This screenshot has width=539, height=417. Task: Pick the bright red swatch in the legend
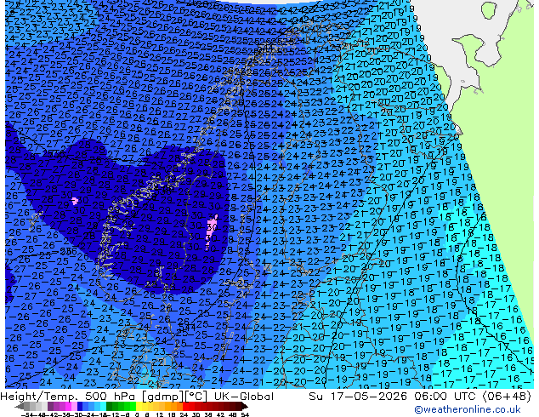tap(185, 407)
